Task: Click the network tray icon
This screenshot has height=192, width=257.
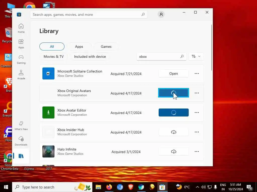Action: [210, 187]
